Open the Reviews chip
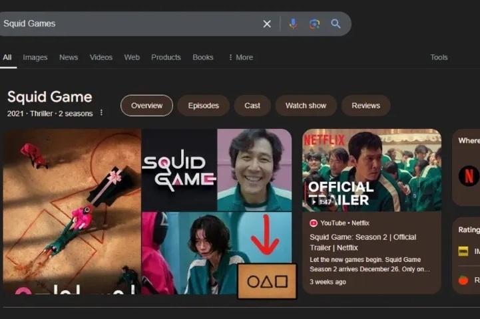480x319 pixels. 365,106
